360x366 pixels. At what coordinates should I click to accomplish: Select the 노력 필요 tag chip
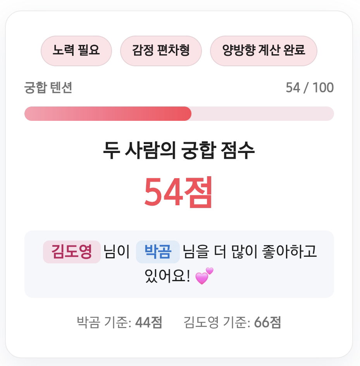point(76,51)
